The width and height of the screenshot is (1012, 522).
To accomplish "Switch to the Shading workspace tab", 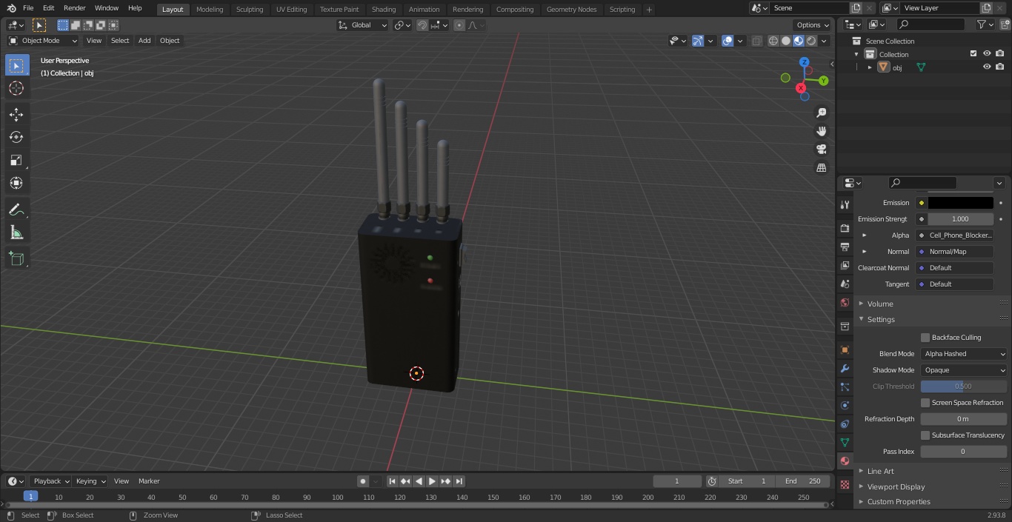I will pos(384,10).
